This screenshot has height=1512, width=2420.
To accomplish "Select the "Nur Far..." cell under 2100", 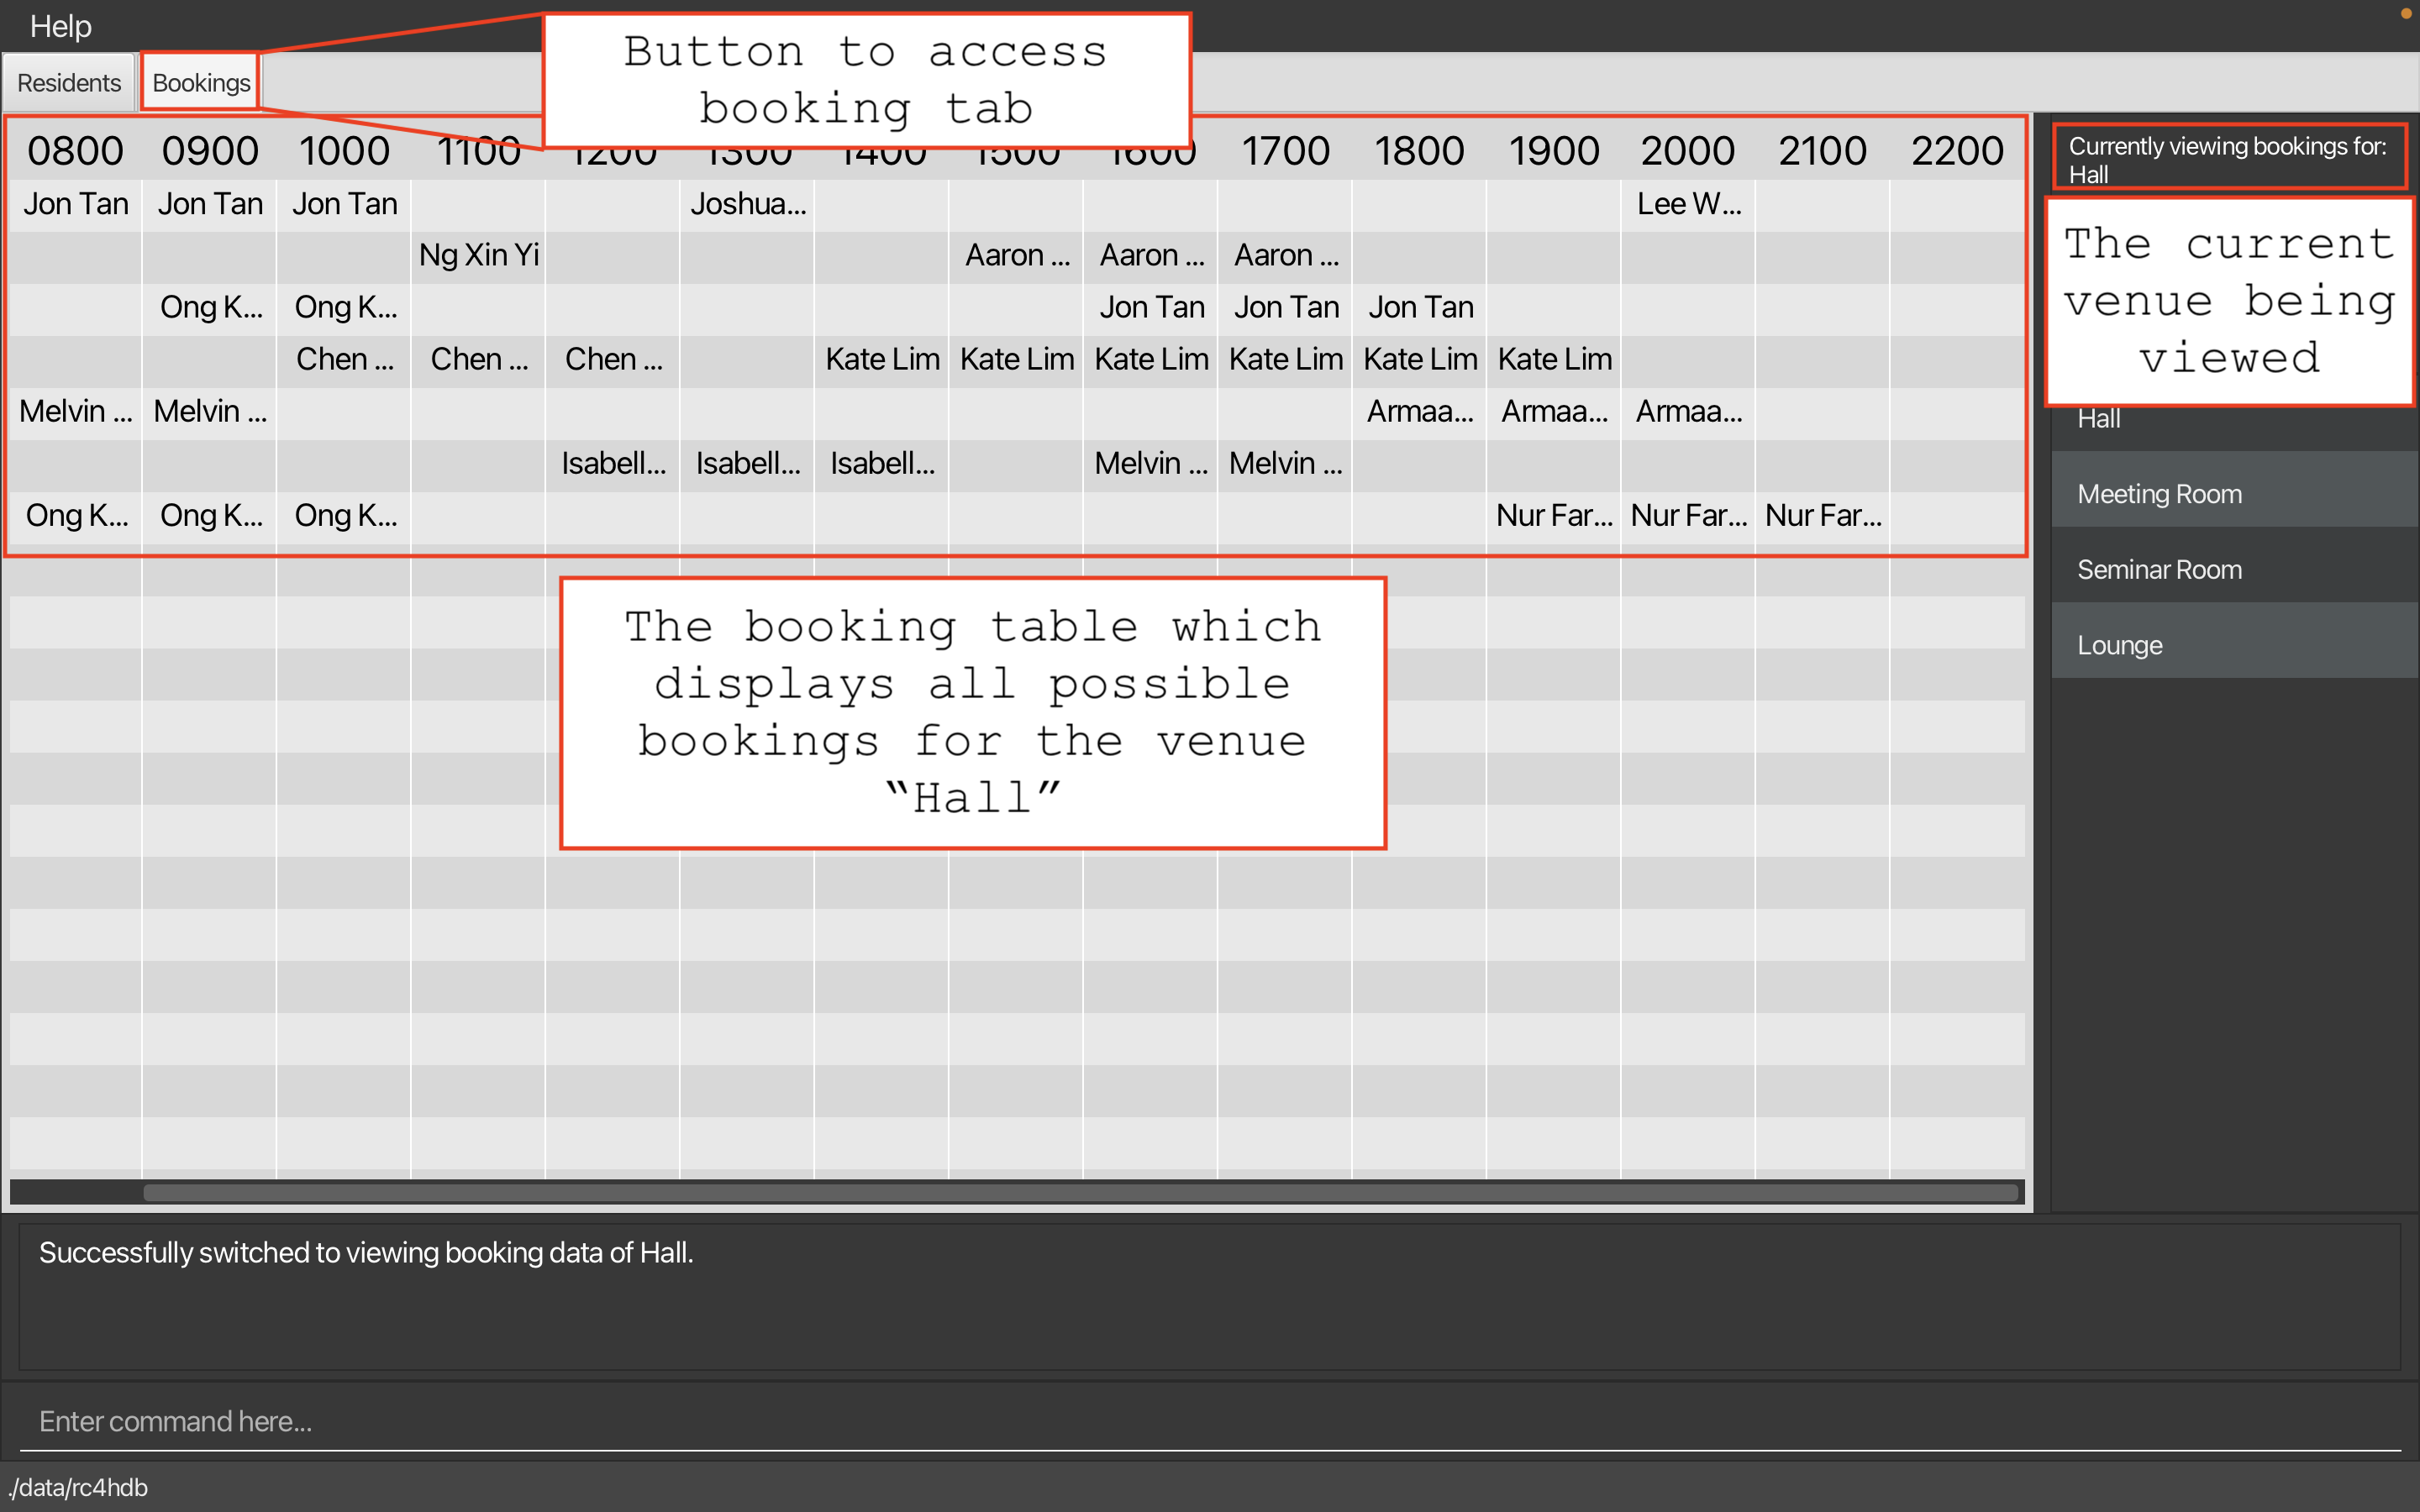I will pos(1823,516).
